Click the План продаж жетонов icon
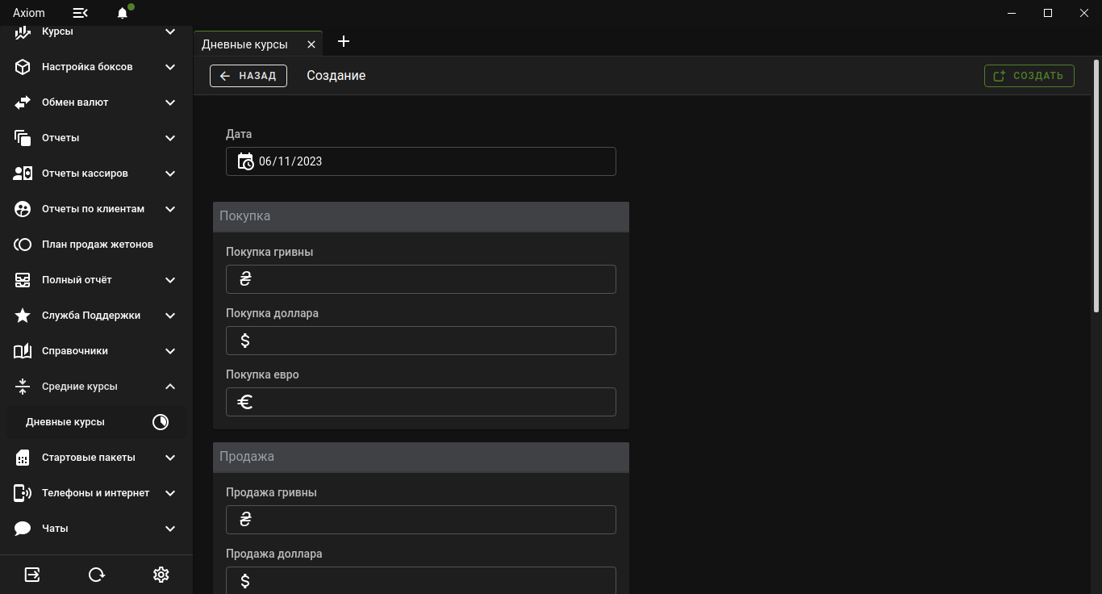This screenshot has height=594, width=1102. pos(23,245)
